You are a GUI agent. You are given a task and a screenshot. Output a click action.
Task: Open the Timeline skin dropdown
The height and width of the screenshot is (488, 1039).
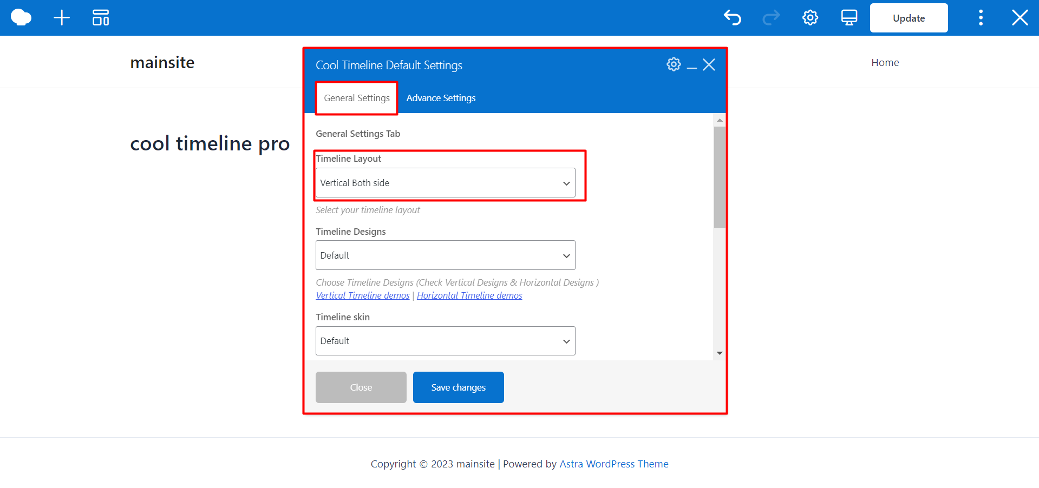tap(445, 341)
